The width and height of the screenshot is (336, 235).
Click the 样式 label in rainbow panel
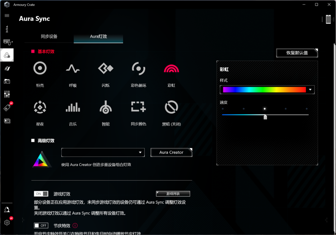click(x=224, y=80)
